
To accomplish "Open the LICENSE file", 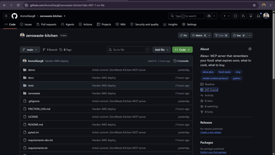I will [33, 117].
